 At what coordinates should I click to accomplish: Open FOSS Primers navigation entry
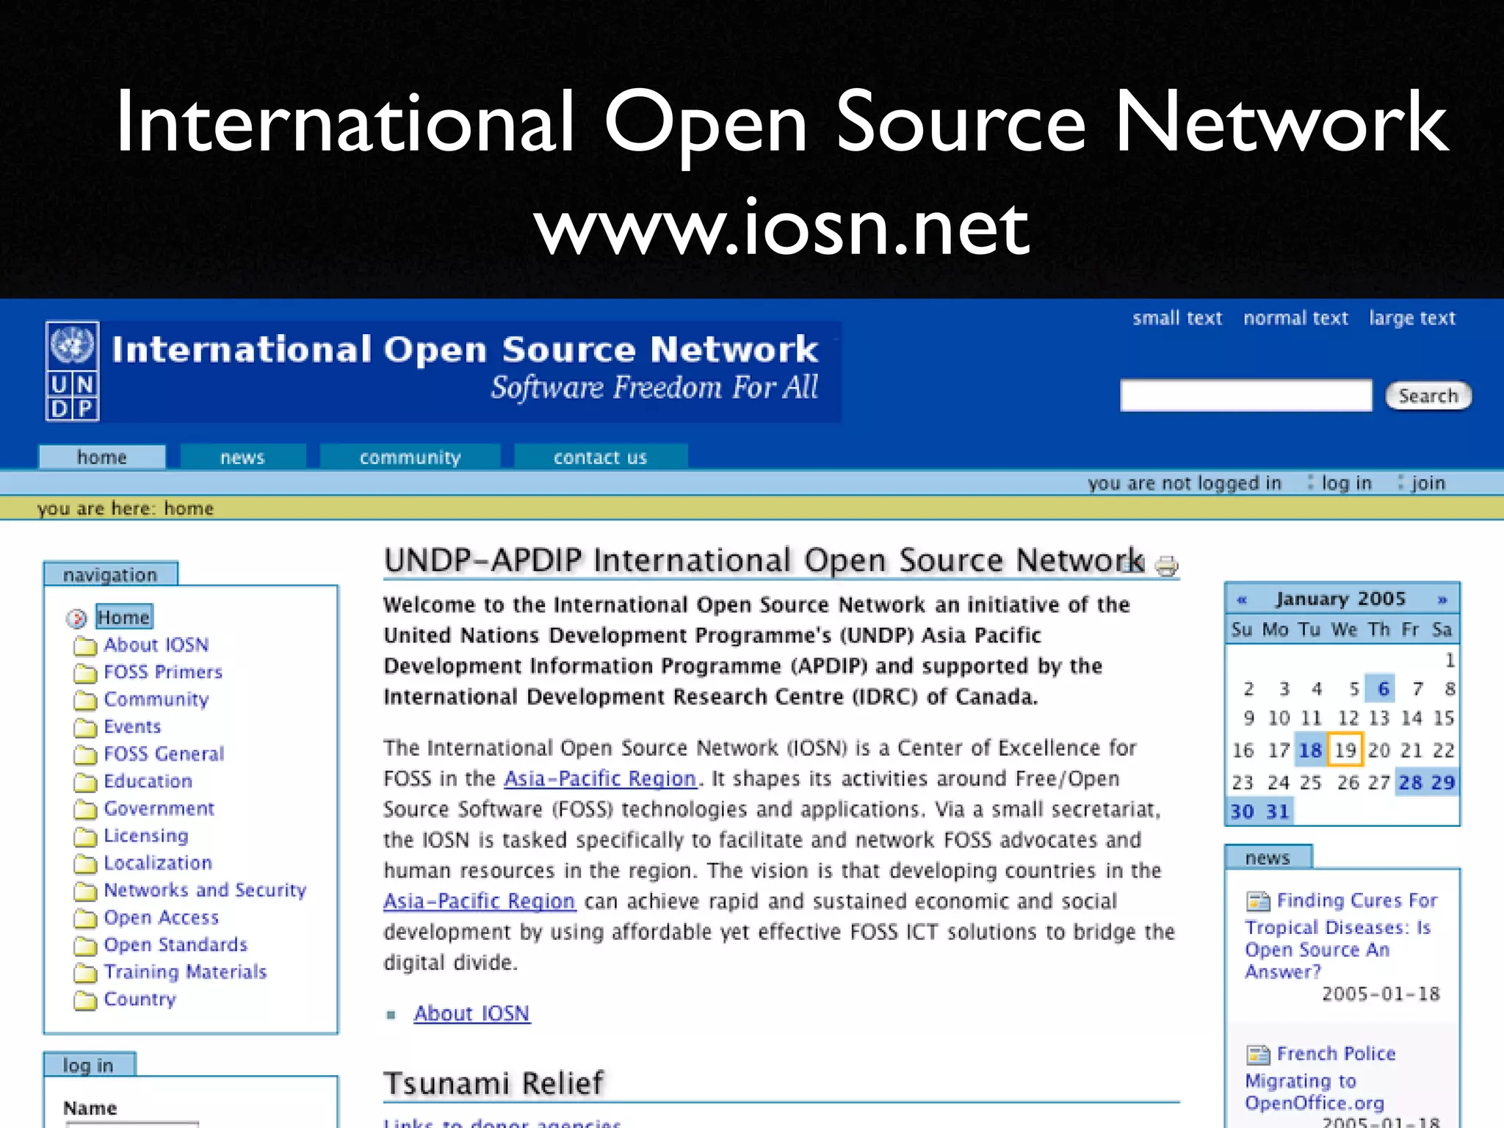click(163, 672)
